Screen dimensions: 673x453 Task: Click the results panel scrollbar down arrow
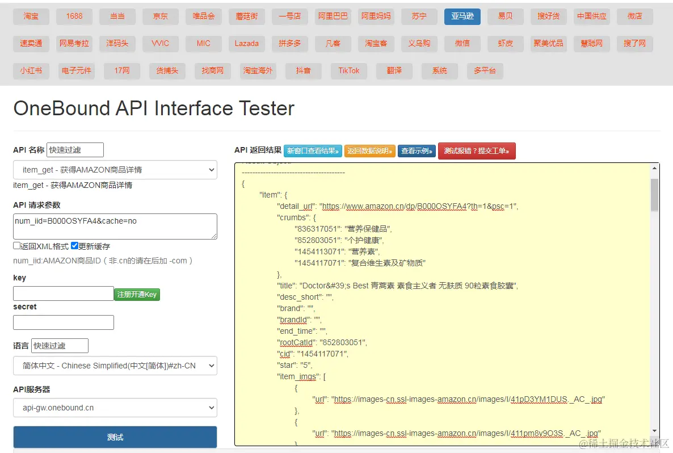(655, 430)
